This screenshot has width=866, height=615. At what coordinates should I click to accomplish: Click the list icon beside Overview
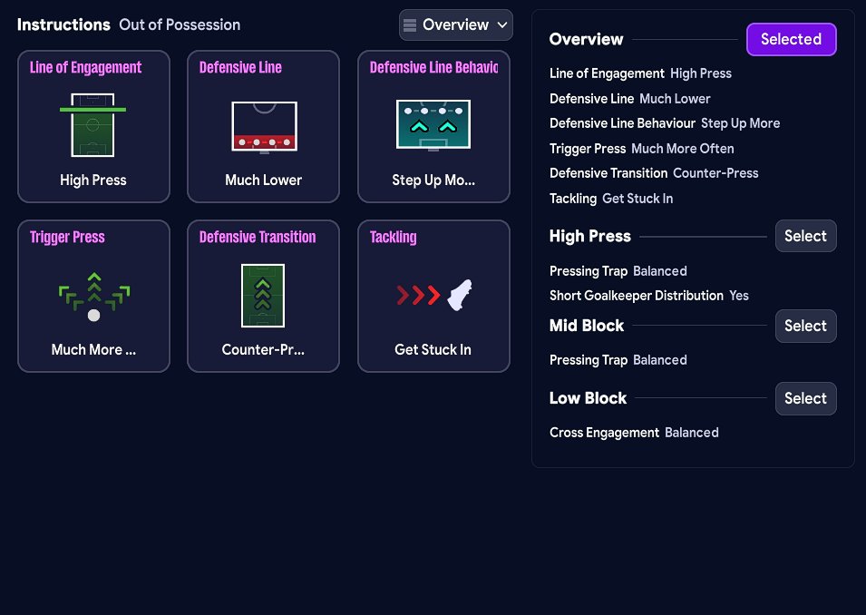tap(410, 25)
